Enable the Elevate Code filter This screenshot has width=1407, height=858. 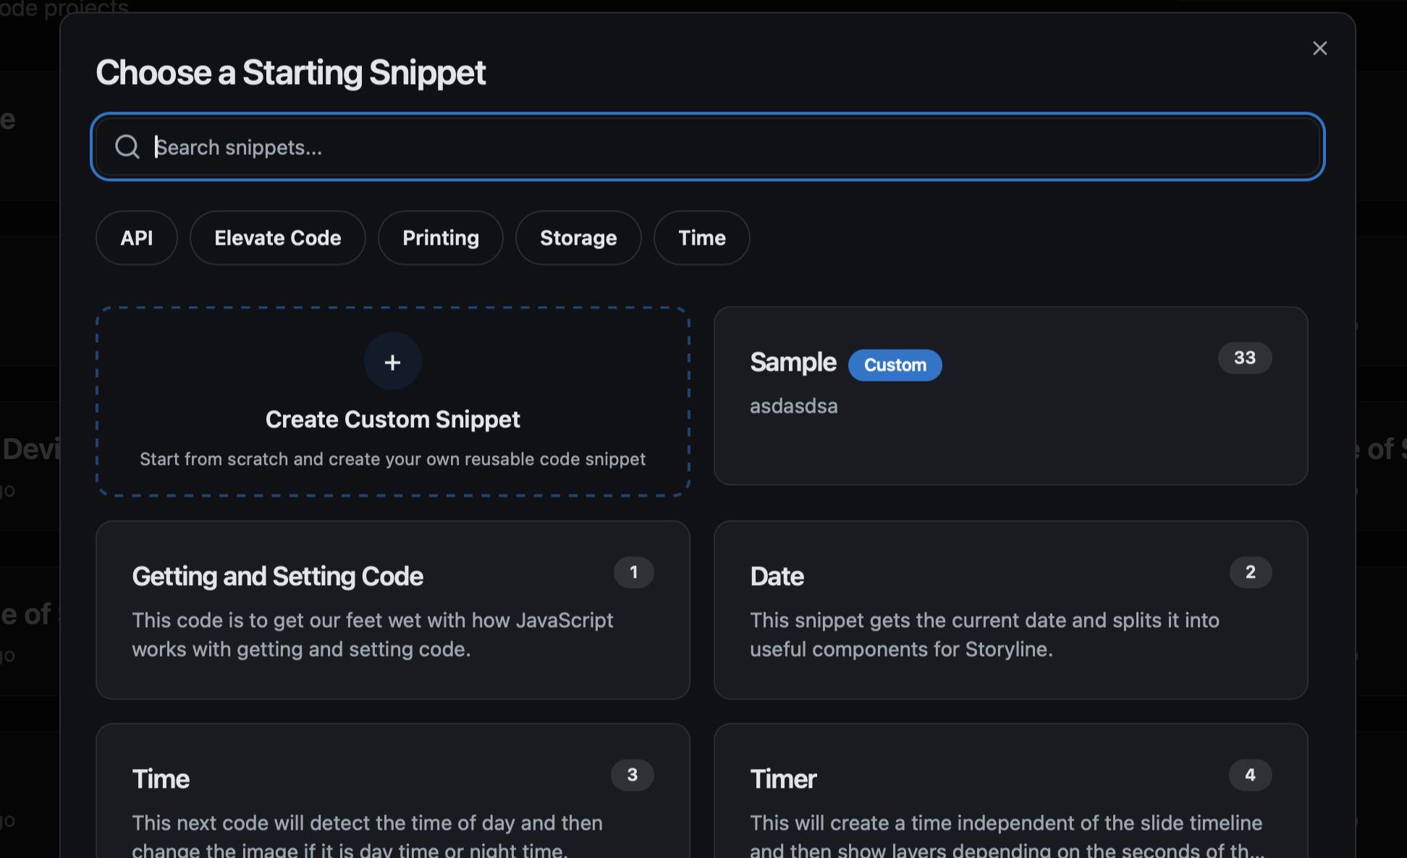277,237
